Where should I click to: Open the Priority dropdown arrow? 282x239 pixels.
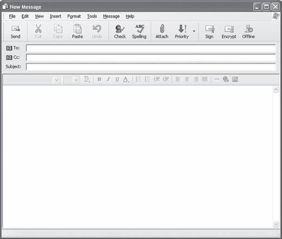(194, 31)
